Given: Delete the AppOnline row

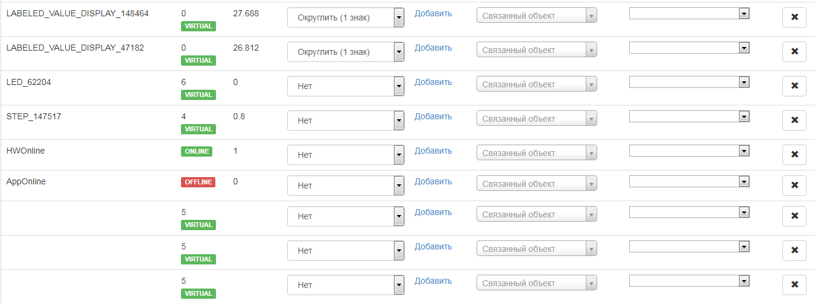Looking at the screenshot, I should coord(794,186).
